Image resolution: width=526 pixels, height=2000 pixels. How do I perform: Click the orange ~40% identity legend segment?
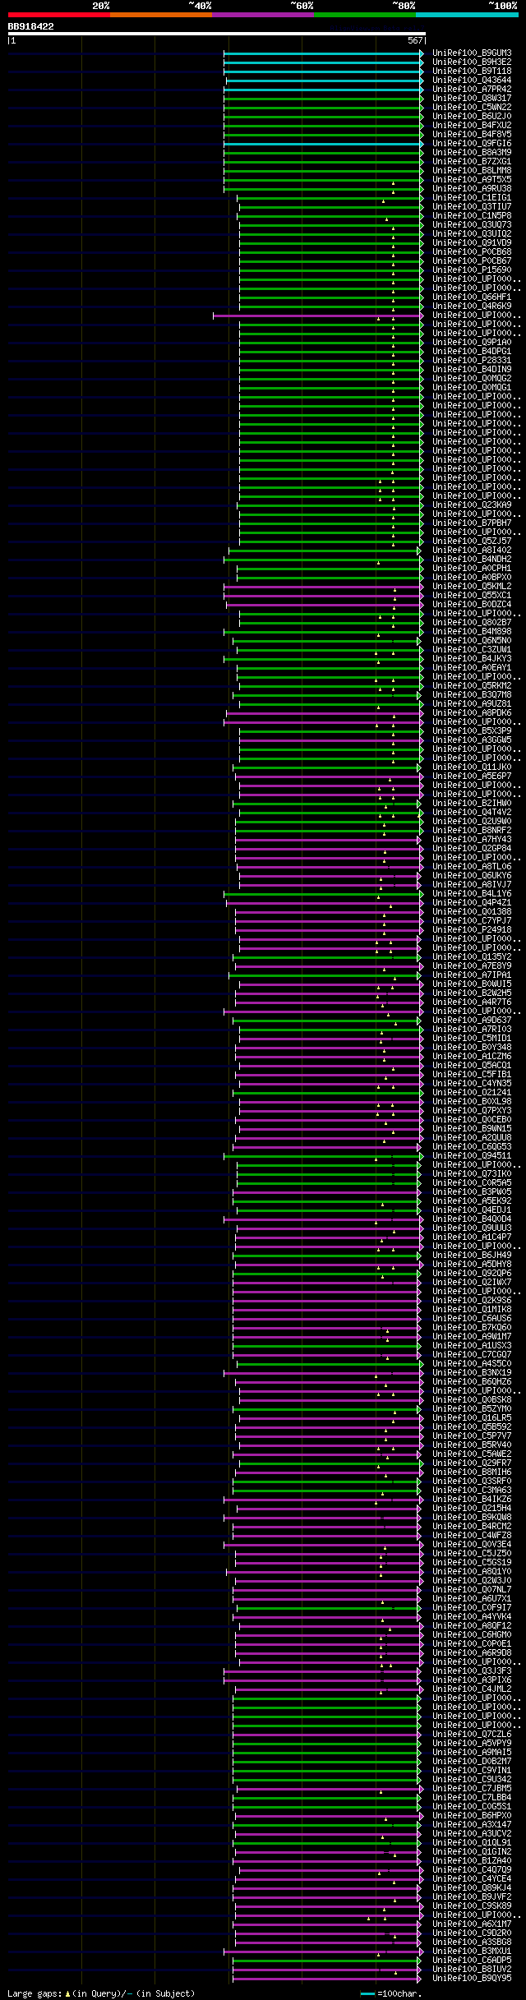[x=160, y=15]
